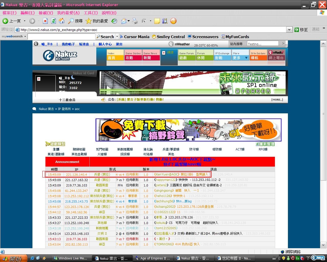Expand the mywebsearch Search dropdown arrow
Viewport: 327px width, 262px height.
[x=117, y=37]
